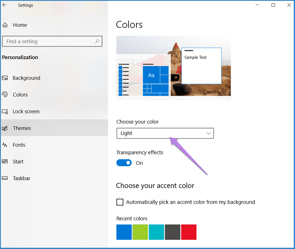Image resolution: width=295 pixels, height=249 pixels.
Task: Click the Colors palette icon
Action: point(5,94)
